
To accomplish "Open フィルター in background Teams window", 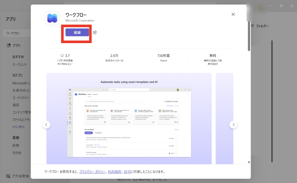I will 260,26.
